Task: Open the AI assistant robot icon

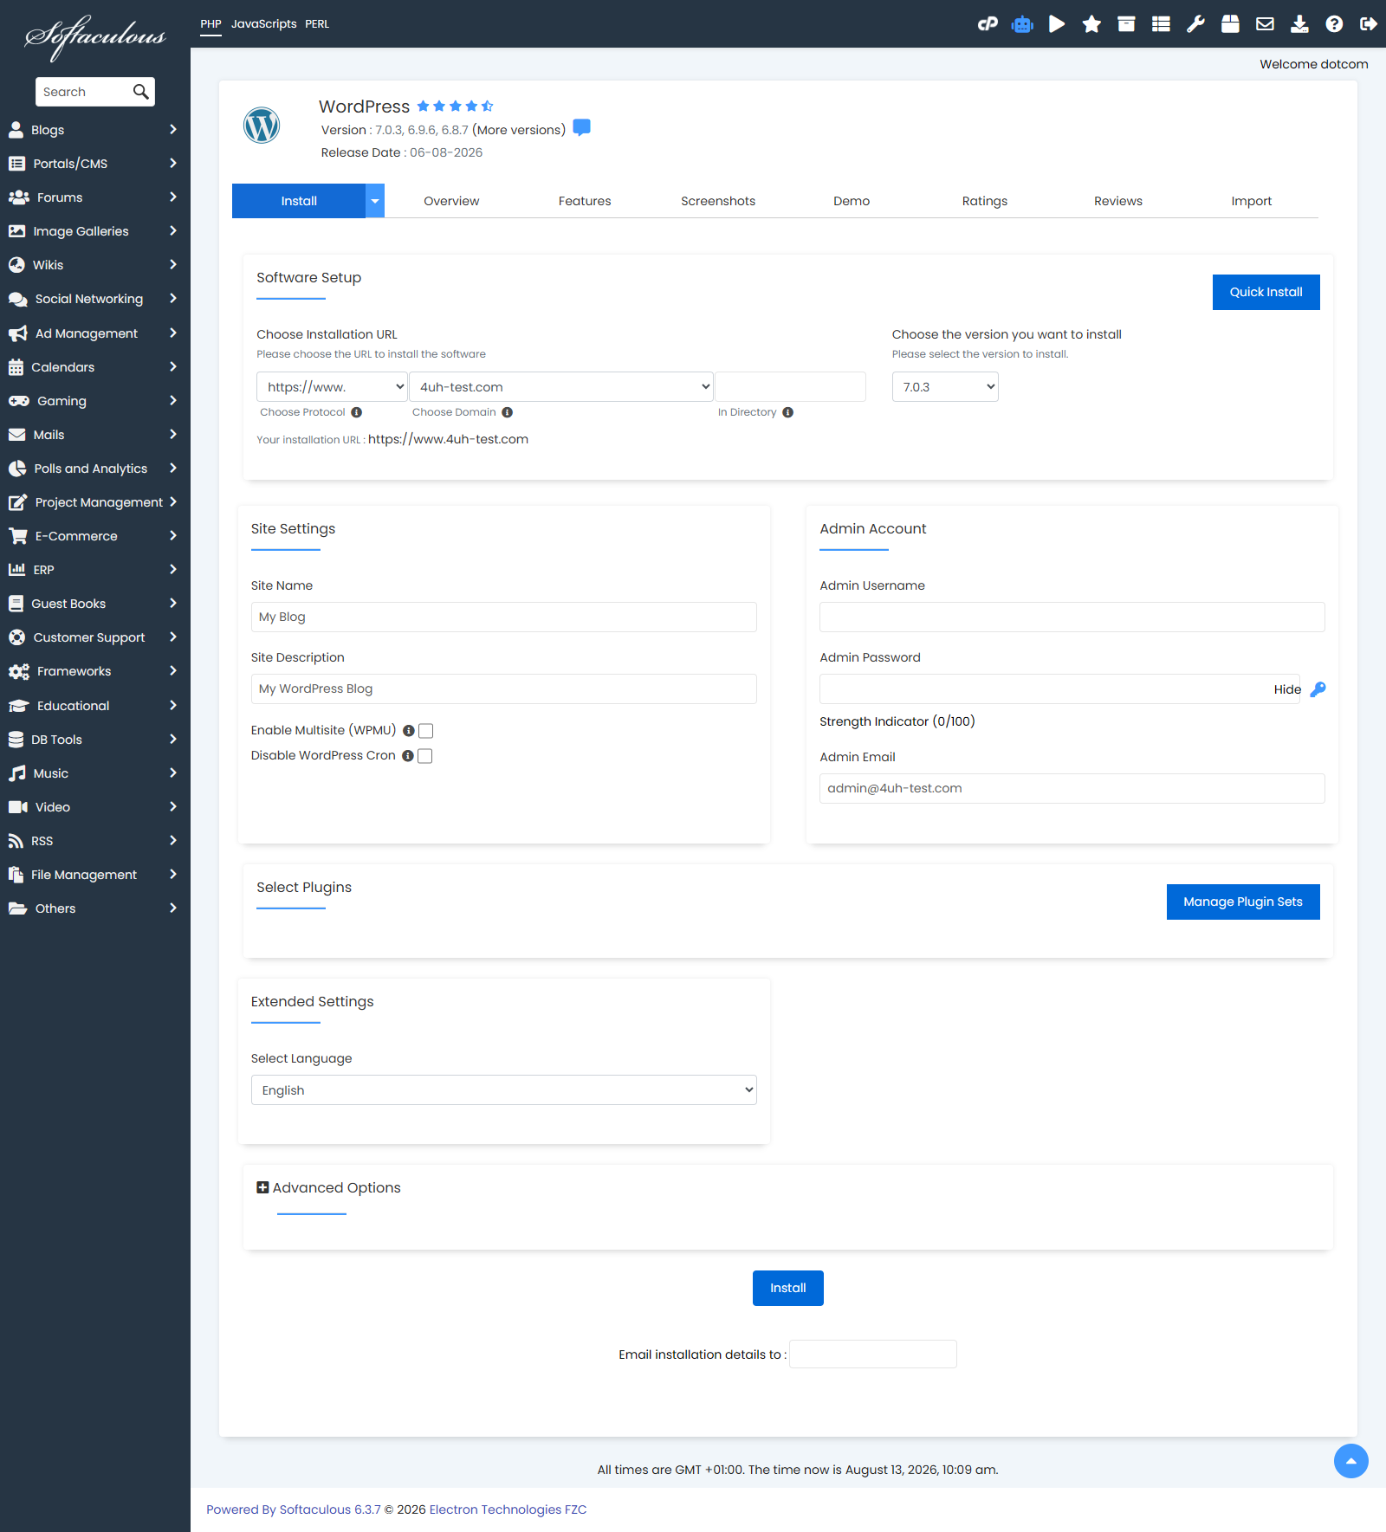Action: (x=1022, y=24)
